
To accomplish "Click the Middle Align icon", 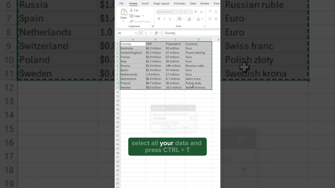I will pyautogui.click(x=216, y=12).
